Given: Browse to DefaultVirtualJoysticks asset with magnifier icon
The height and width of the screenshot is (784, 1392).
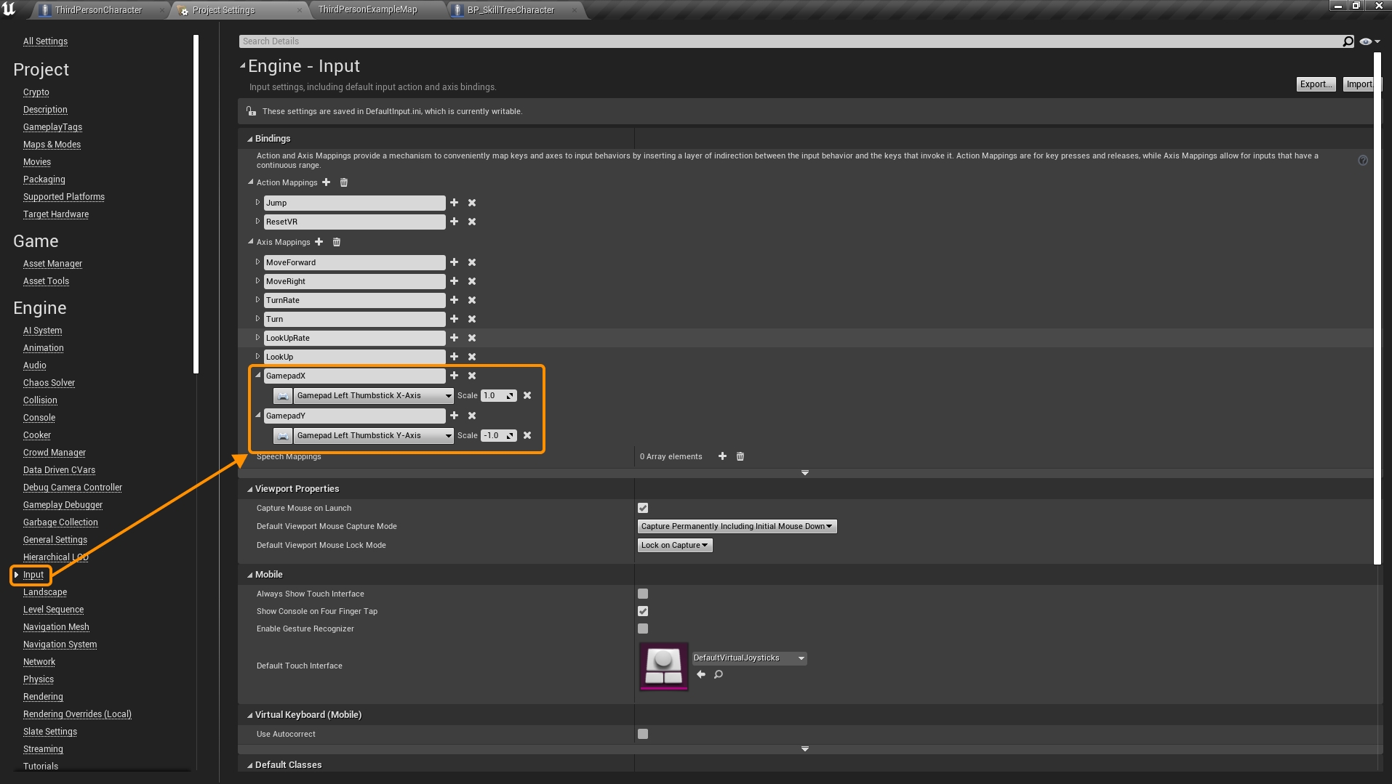Looking at the screenshot, I should click(x=719, y=674).
